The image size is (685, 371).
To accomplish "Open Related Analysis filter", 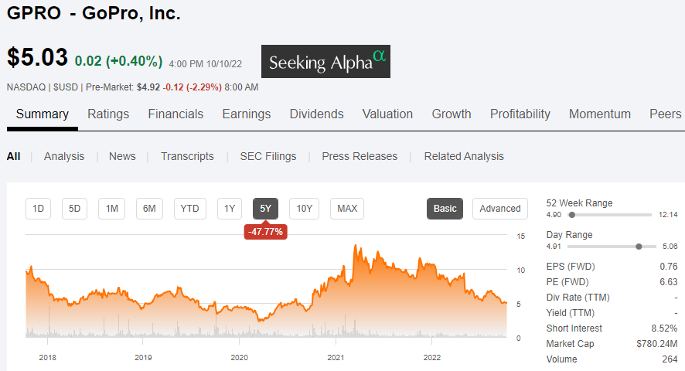I will (x=464, y=156).
